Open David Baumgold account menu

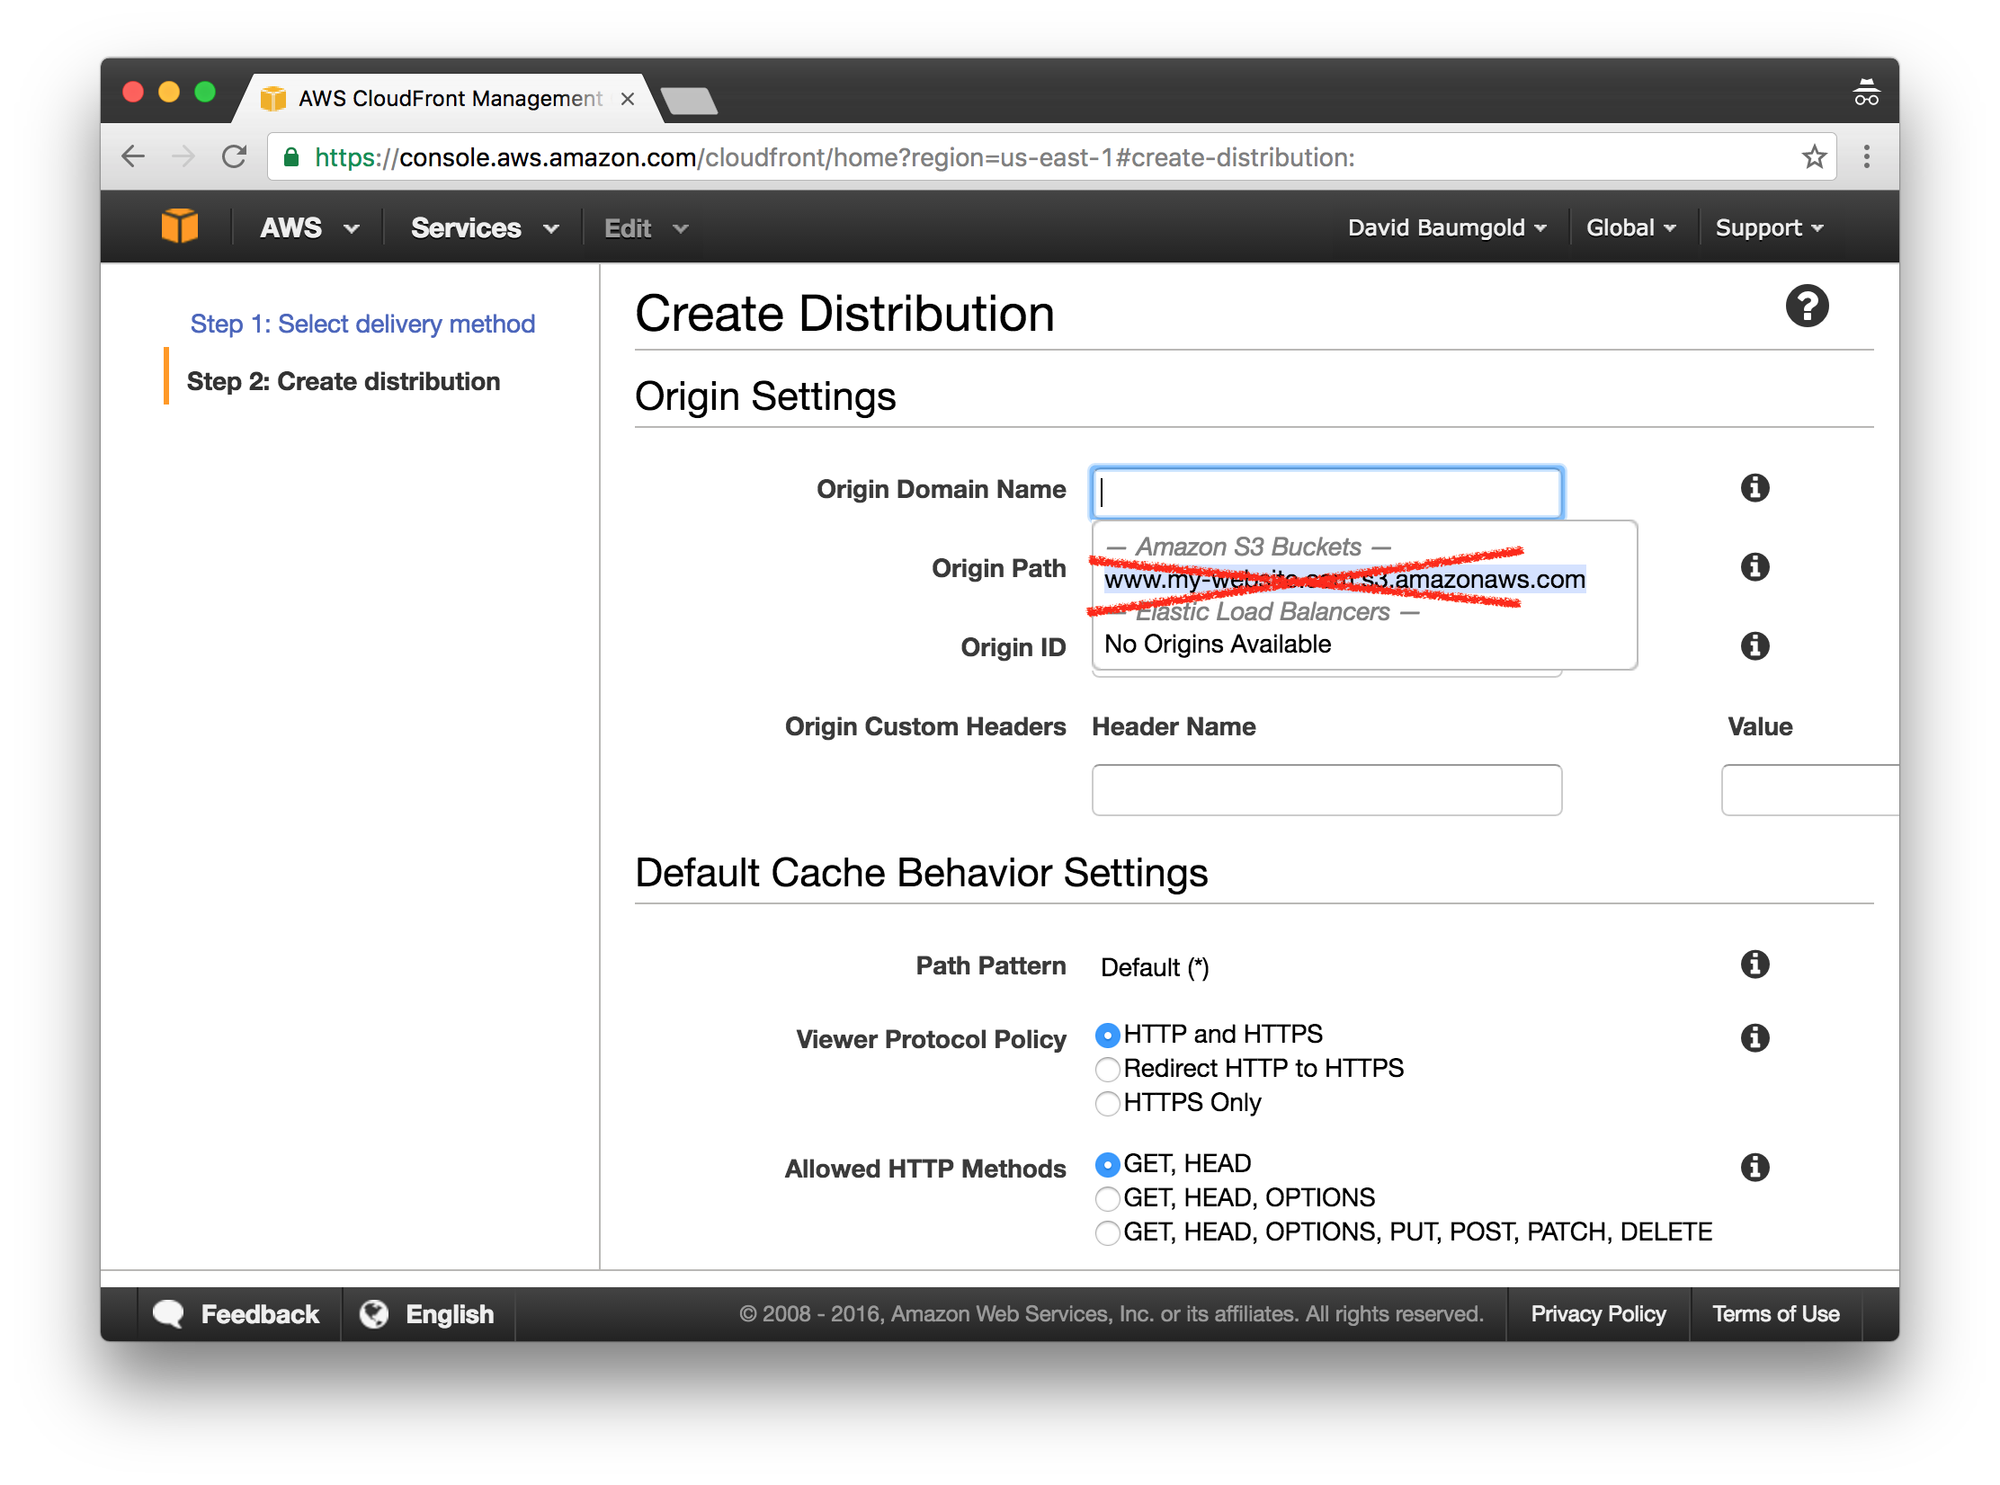1447,228
